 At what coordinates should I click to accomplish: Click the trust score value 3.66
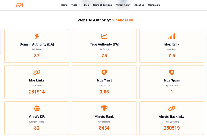(x=104, y=92)
